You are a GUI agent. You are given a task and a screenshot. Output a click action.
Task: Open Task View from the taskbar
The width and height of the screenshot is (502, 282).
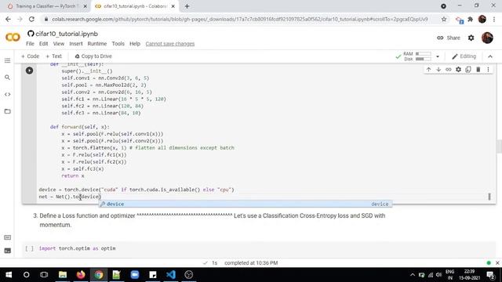click(x=44, y=275)
